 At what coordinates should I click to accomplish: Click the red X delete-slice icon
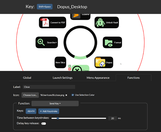(x=70, y=69)
